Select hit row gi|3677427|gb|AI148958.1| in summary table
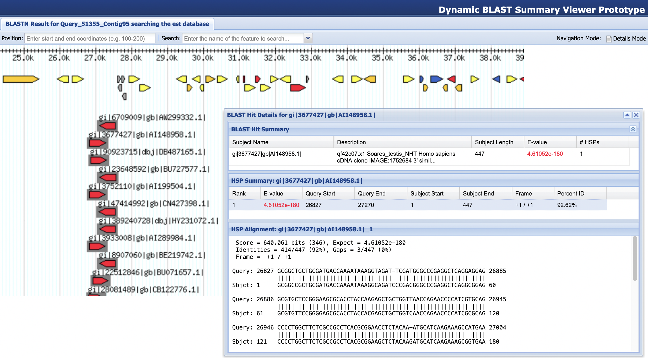The image size is (648, 358). 429,157
